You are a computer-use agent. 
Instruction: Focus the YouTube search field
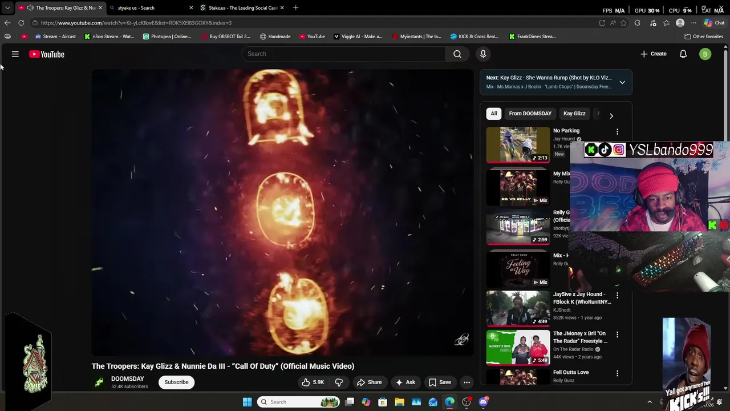pos(343,54)
